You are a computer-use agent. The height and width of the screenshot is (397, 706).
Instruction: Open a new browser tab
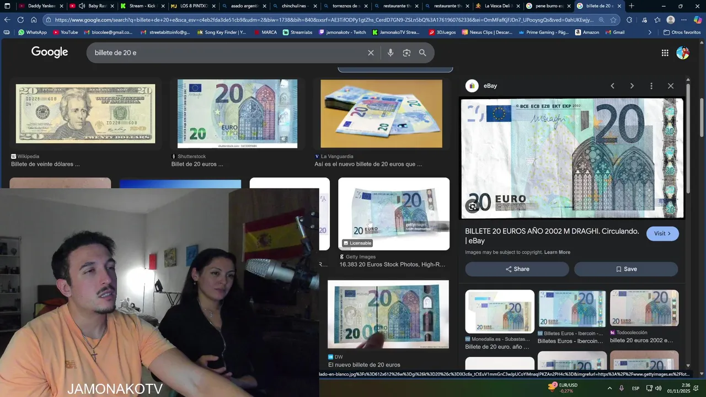[x=632, y=6]
